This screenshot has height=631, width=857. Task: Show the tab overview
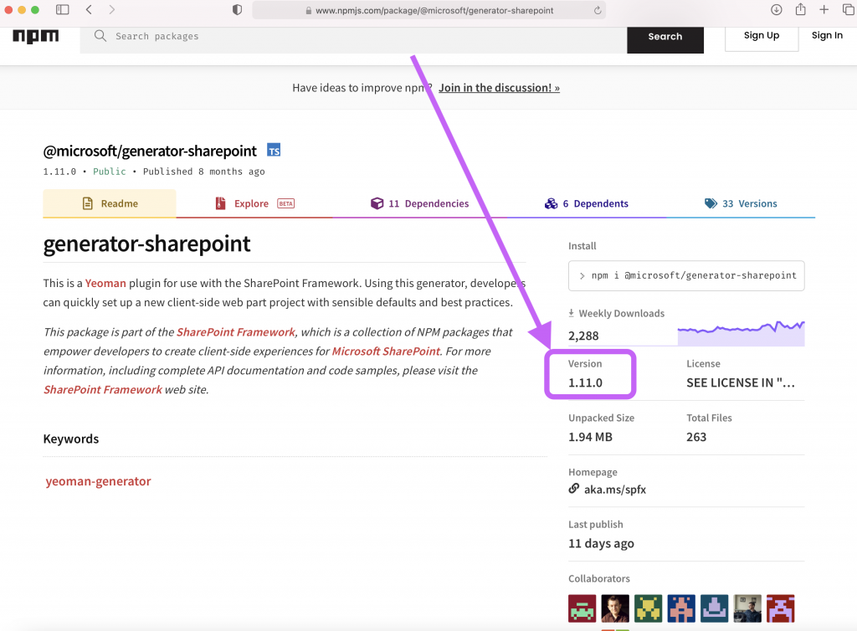pos(849,10)
